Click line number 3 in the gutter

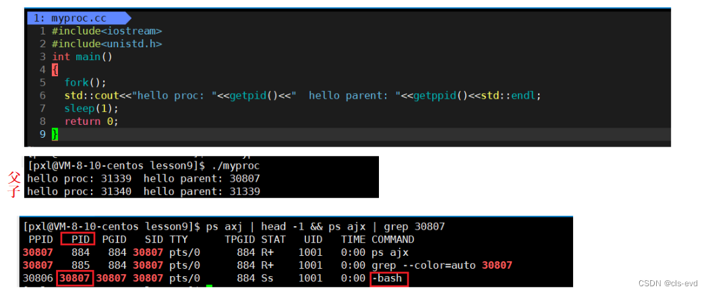(x=42, y=57)
